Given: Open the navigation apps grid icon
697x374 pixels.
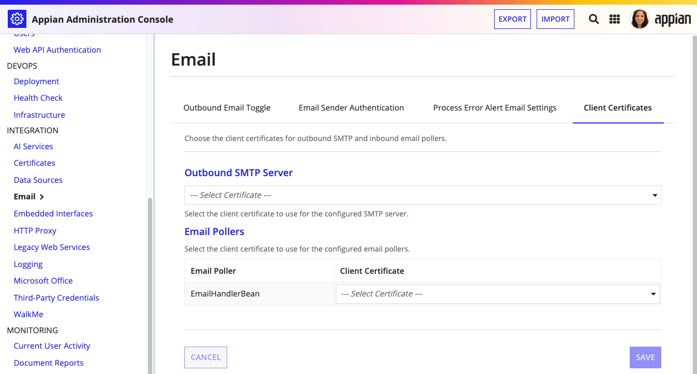Looking at the screenshot, I should [615, 19].
